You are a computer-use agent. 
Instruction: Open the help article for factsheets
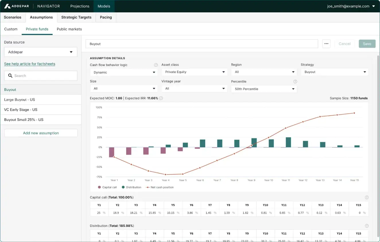click(30, 64)
